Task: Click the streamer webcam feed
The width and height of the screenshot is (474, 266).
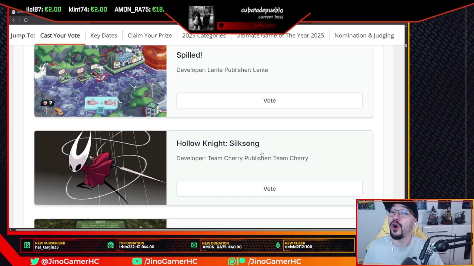Action: [x=415, y=232]
